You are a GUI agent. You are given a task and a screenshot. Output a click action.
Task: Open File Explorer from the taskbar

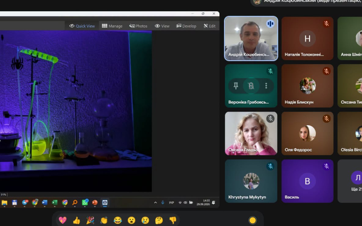tap(5, 202)
